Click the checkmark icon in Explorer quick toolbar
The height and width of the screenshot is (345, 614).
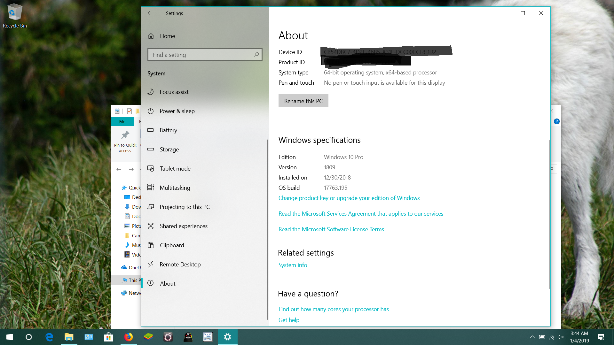click(130, 111)
